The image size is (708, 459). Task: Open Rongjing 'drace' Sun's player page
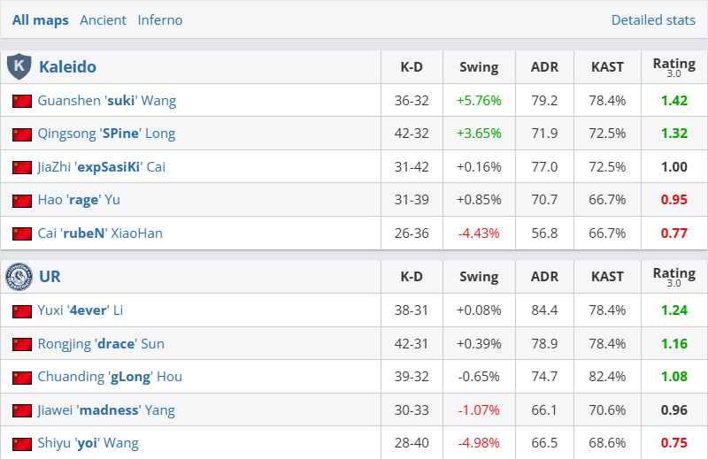tap(101, 344)
